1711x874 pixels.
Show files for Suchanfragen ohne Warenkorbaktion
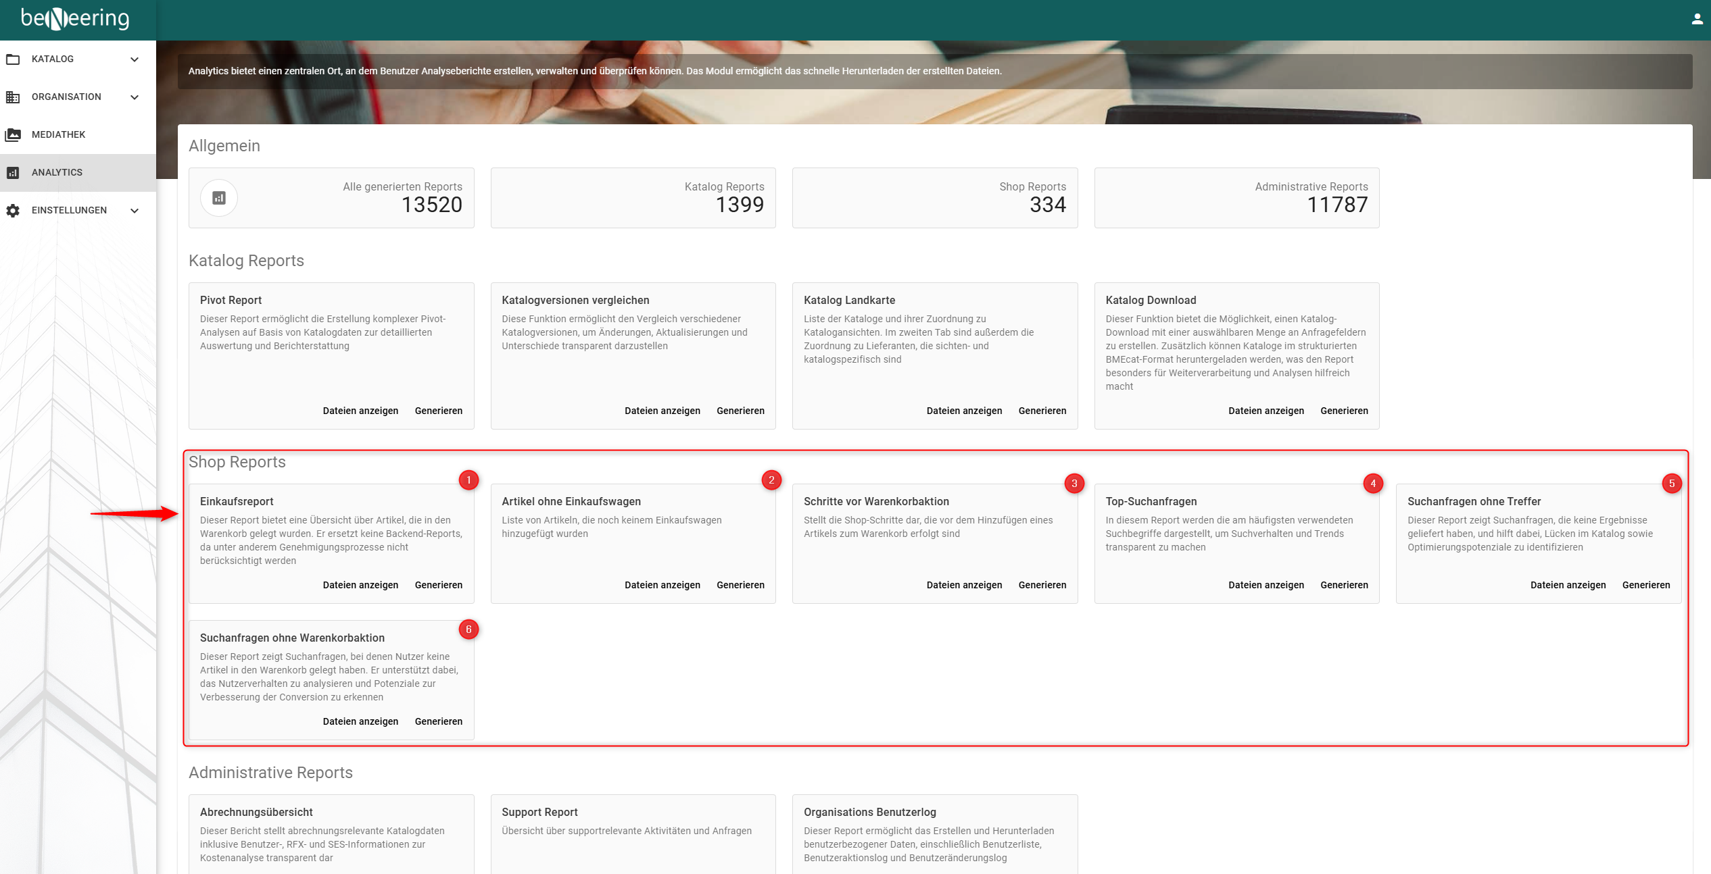(360, 721)
